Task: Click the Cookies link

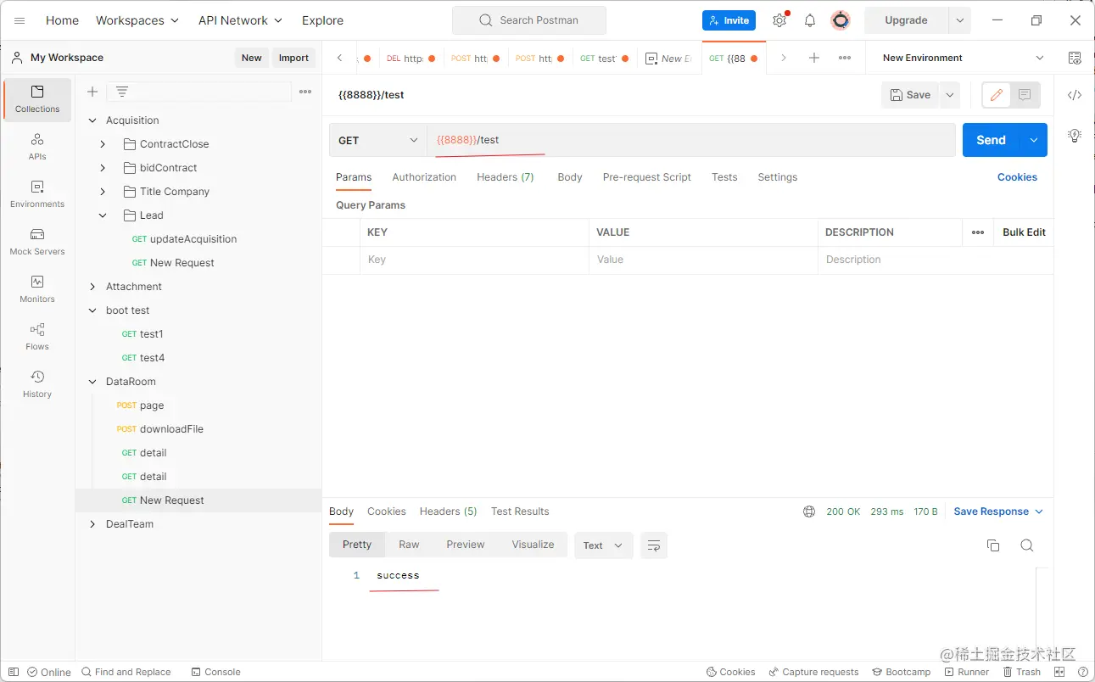Action: [1017, 177]
